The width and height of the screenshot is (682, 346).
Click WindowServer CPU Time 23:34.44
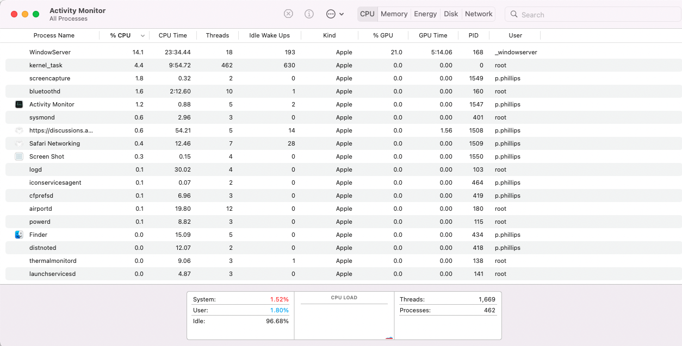(x=178, y=52)
